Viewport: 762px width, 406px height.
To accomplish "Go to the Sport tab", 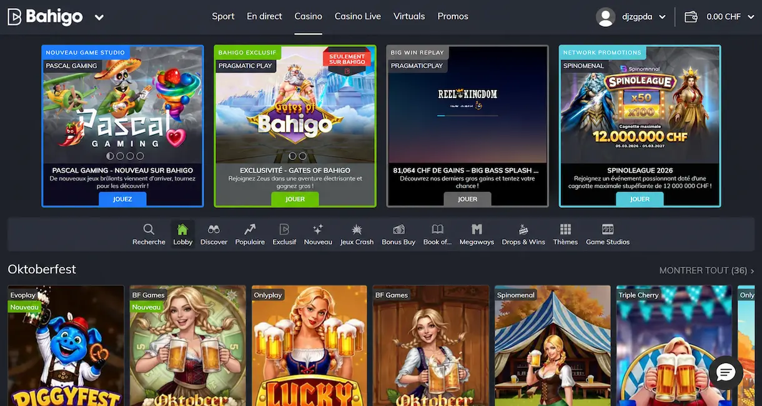I will [223, 16].
